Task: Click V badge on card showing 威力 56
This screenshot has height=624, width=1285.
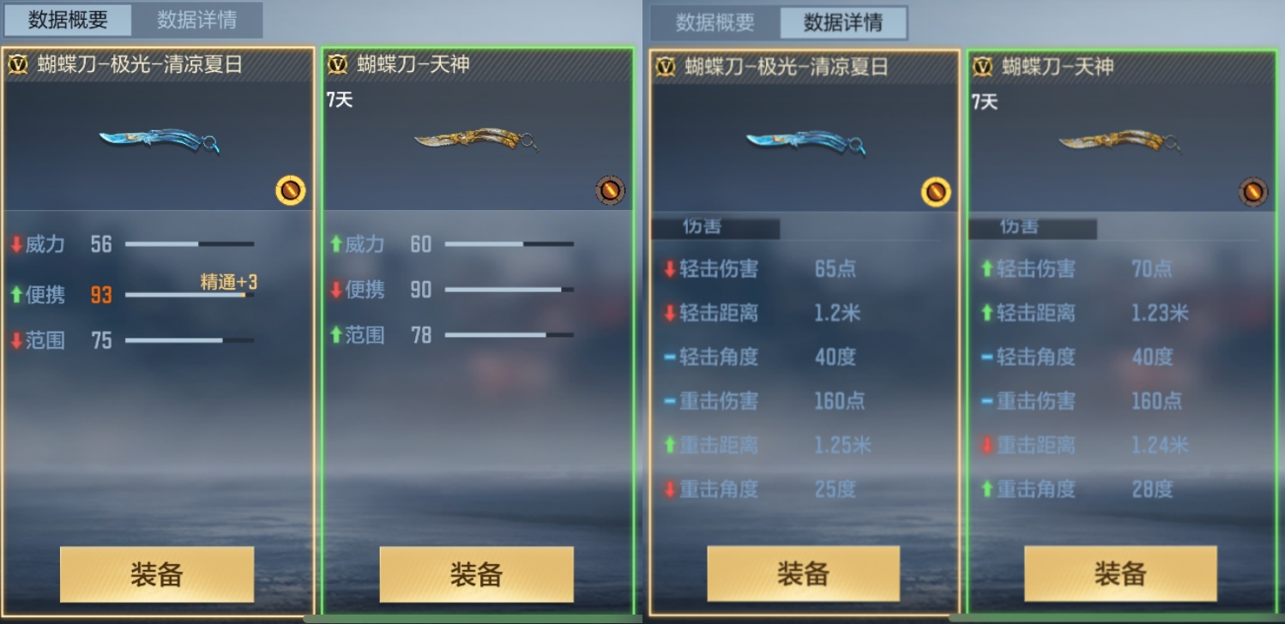Action: coord(18,64)
